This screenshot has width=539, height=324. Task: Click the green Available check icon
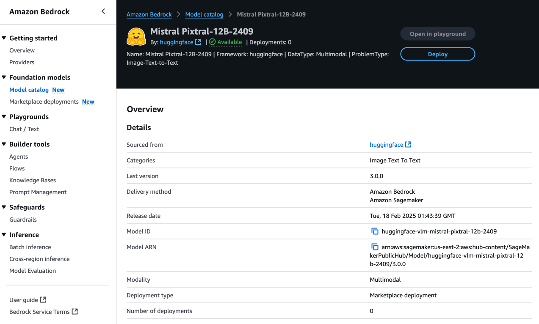pyautogui.click(x=212, y=42)
